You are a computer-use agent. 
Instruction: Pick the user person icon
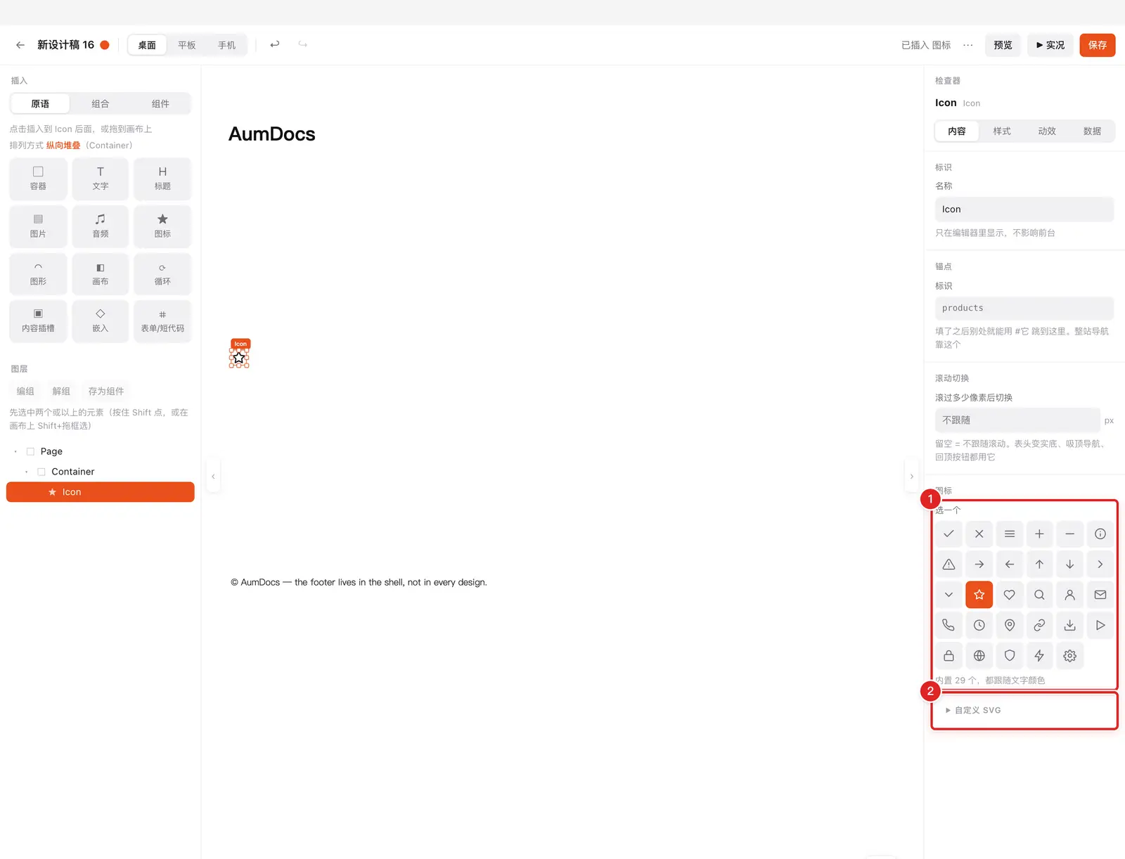click(x=1069, y=595)
